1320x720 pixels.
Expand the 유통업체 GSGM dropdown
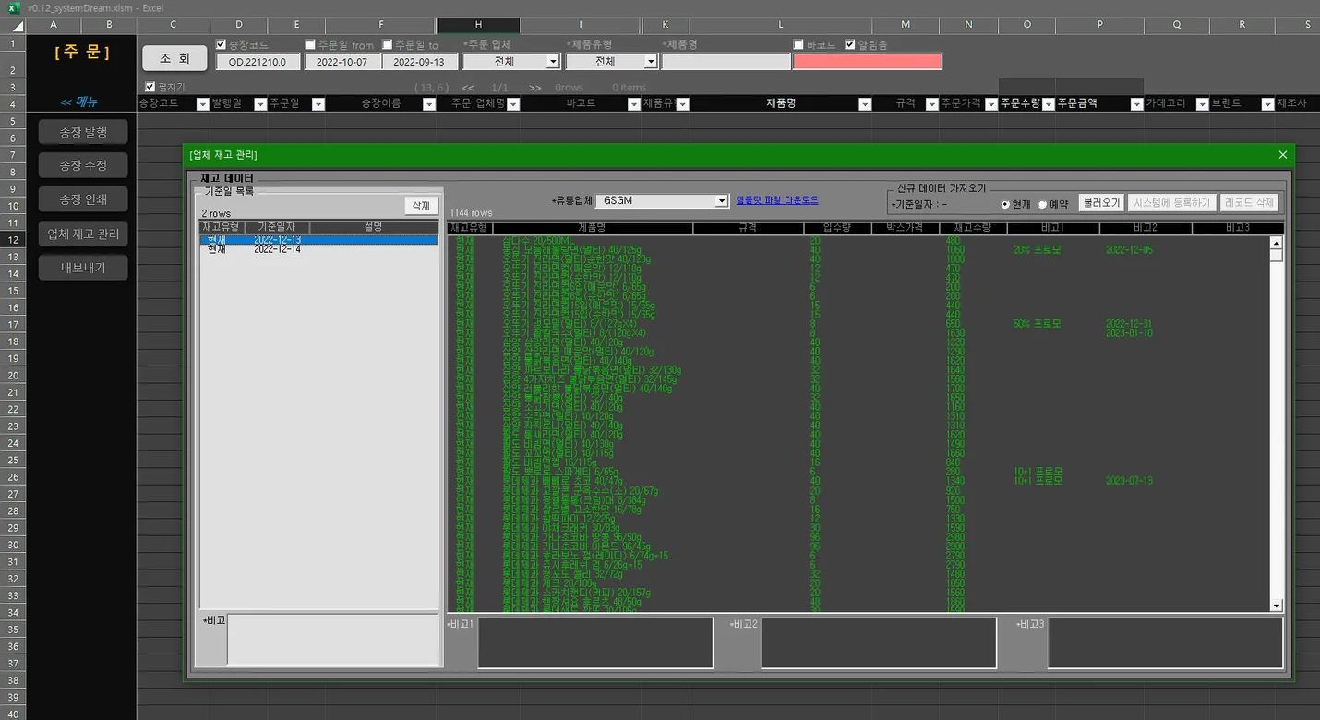(x=722, y=200)
